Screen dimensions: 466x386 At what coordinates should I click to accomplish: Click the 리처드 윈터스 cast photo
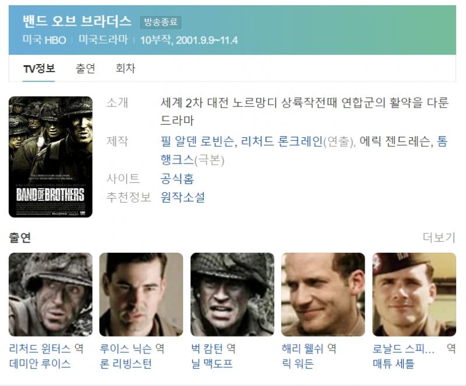point(51,295)
